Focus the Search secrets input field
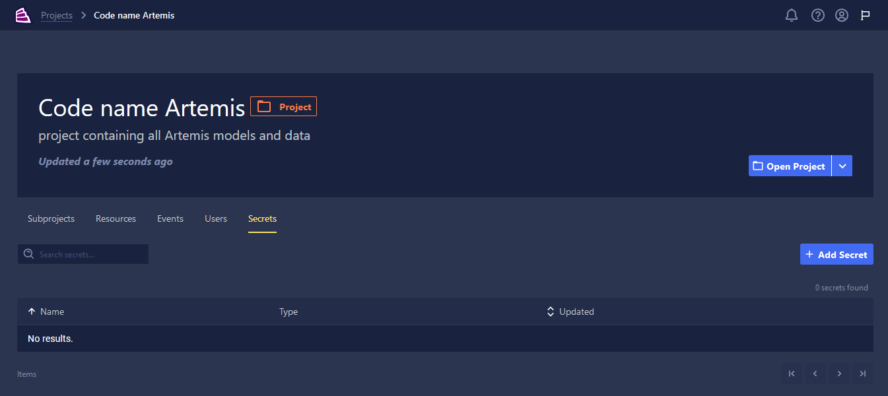The height and width of the screenshot is (396, 888). click(x=83, y=254)
